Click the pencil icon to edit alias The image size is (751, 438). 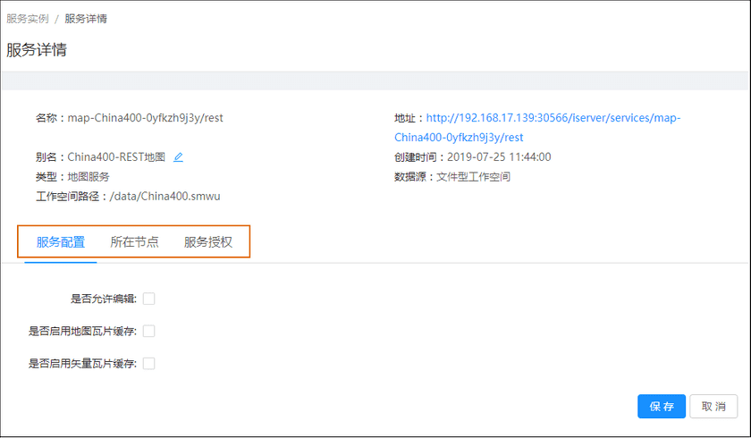click(x=178, y=157)
